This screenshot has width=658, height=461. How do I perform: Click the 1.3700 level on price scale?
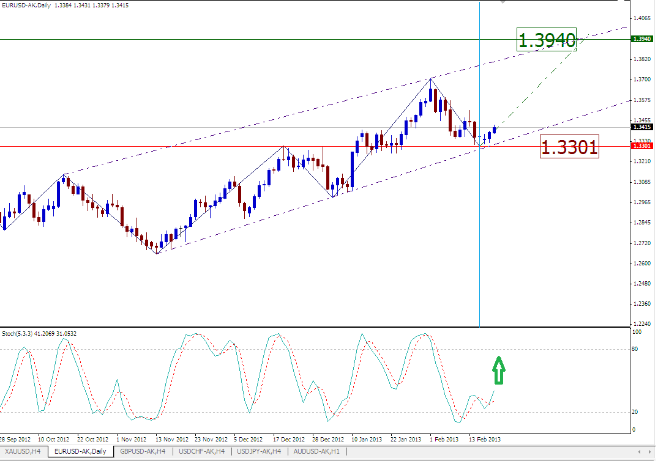pyautogui.click(x=642, y=79)
